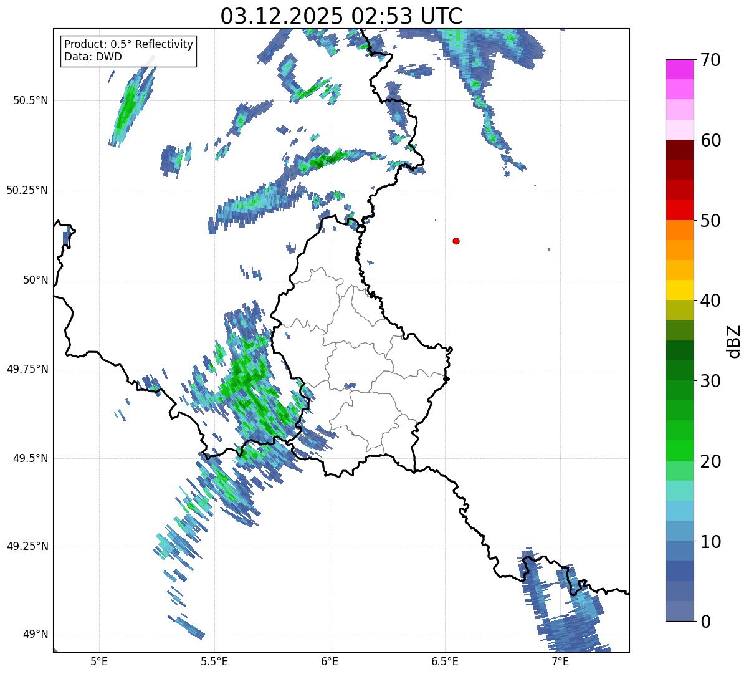Click the Product: 0.5° Reflectivity label

[129, 45]
